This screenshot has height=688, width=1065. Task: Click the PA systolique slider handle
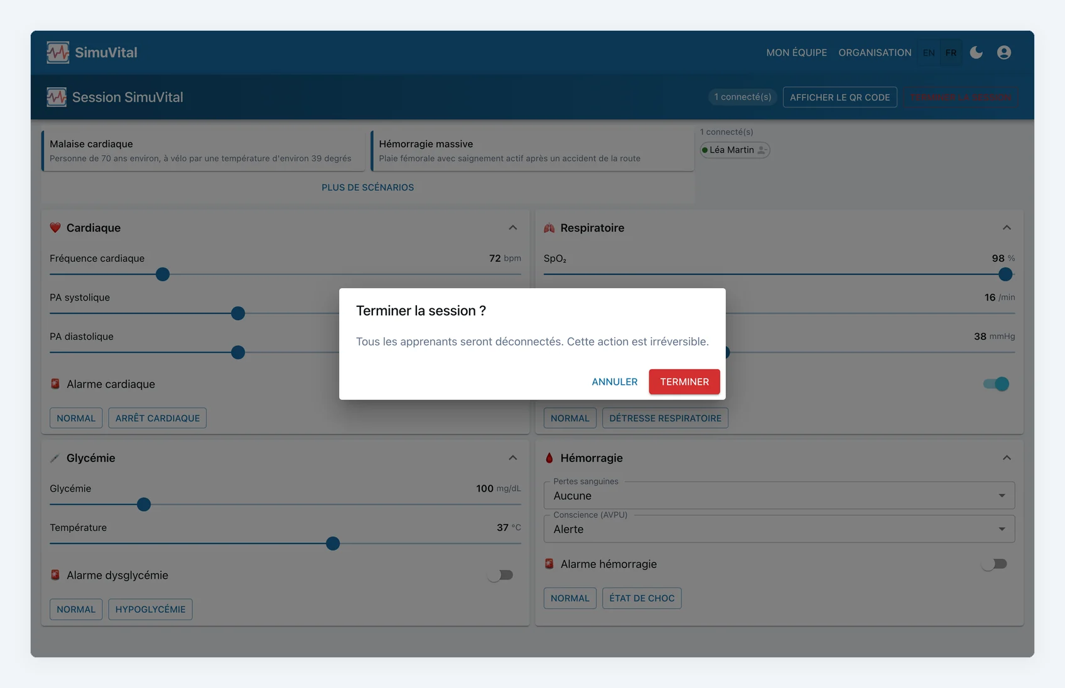tap(238, 313)
